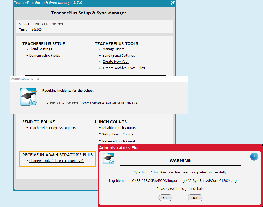Open the Setup Lunch Counts link

click(x=118, y=134)
